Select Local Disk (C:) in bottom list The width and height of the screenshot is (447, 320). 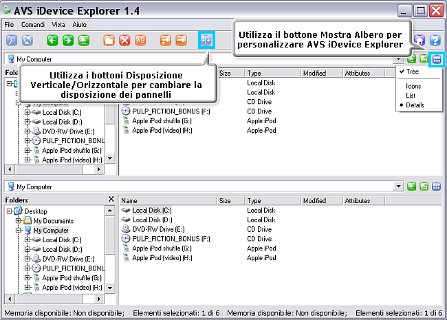point(152,211)
